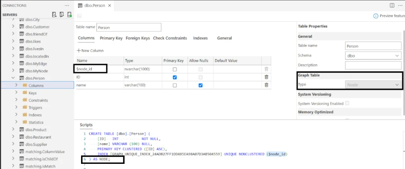Switch to the Foreign Keys tab
This screenshot has height=169, width=405.
(138, 38)
